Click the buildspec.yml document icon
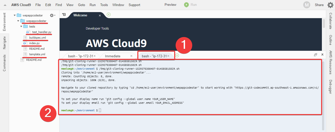This screenshot has width=335, height=132. 25,38
